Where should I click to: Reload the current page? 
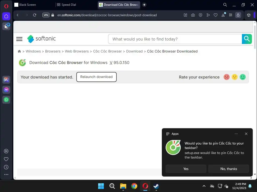click(35, 15)
